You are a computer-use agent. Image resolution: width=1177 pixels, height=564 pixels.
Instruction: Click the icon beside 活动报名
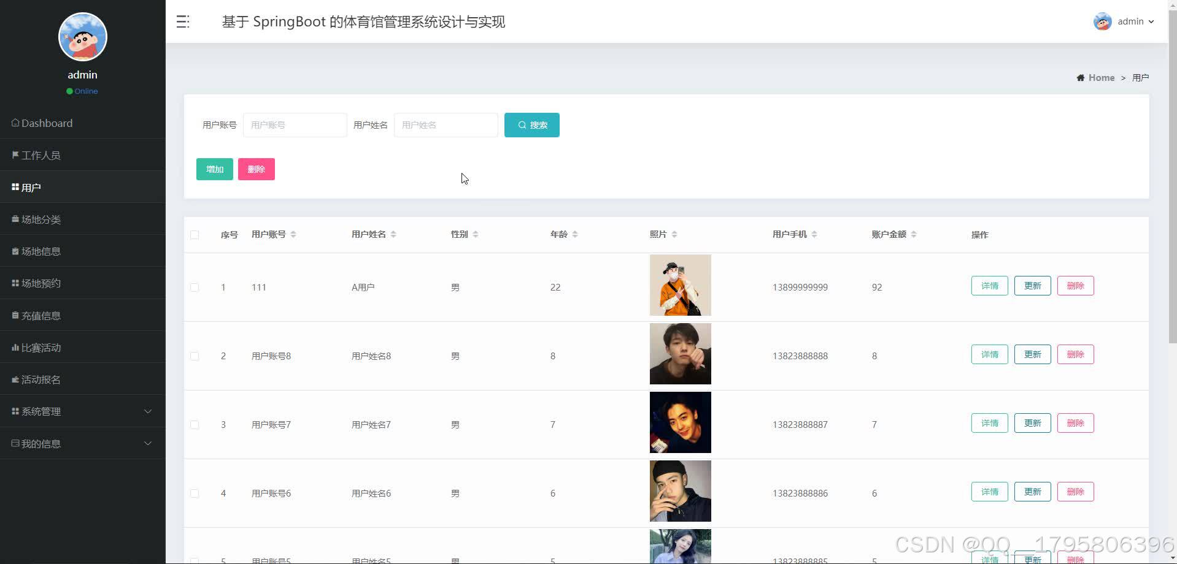(x=15, y=379)
